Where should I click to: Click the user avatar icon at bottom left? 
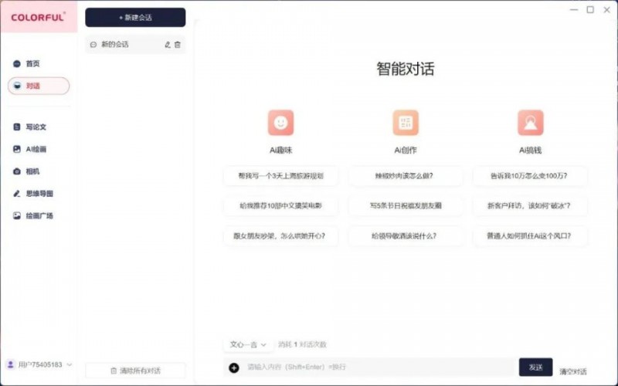[11, 364]
